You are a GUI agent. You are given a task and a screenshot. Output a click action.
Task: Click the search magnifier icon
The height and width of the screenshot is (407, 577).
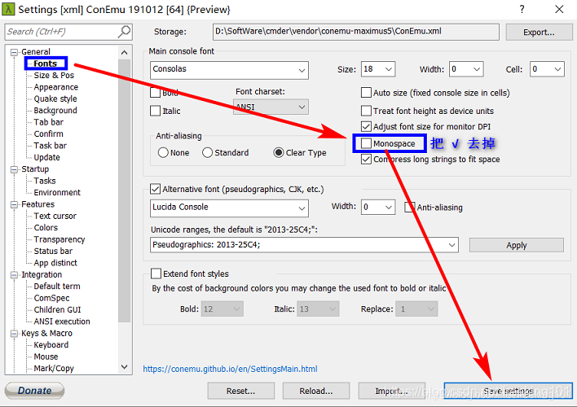[124, 32]
